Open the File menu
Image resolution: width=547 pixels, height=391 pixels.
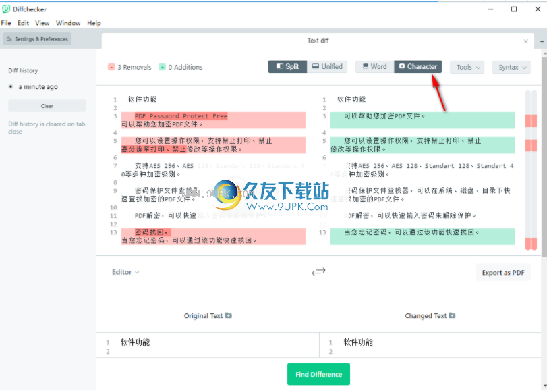pos(6,23)
